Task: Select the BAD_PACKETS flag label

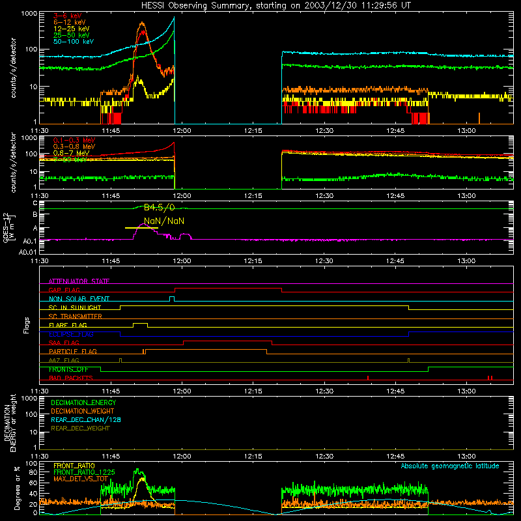Action: click(71, 378)
